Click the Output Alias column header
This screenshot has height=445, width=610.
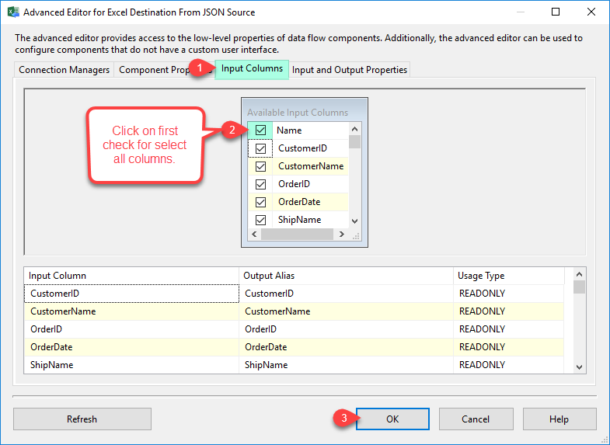346,276
